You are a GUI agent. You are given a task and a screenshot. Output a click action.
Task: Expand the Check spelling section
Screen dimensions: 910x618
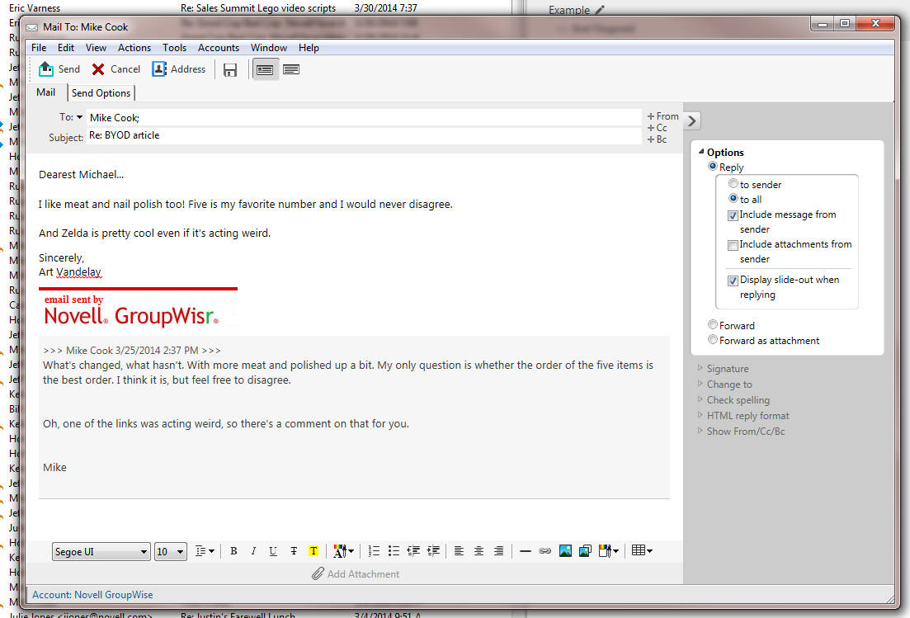click(x=738, y=399)
